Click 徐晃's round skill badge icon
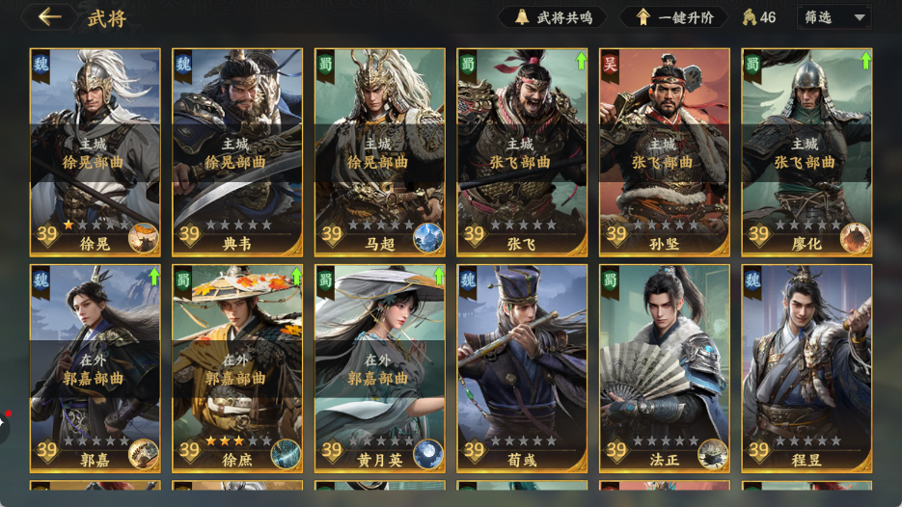902x507 pixels. click(143, 238)
